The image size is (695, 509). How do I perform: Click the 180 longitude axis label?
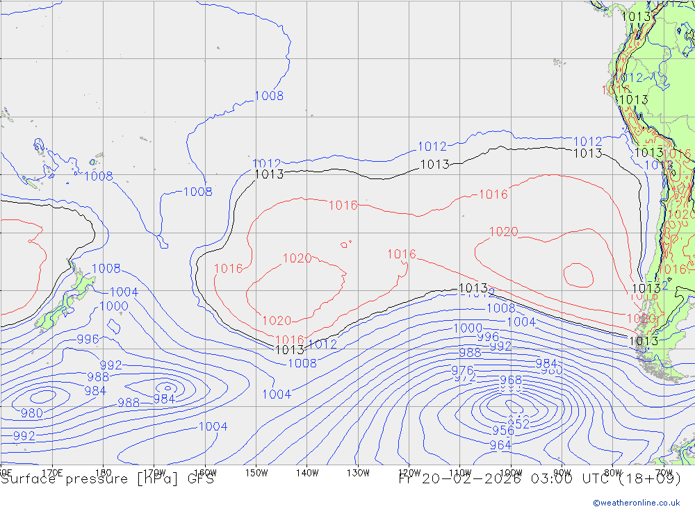(x=104, y=473)
